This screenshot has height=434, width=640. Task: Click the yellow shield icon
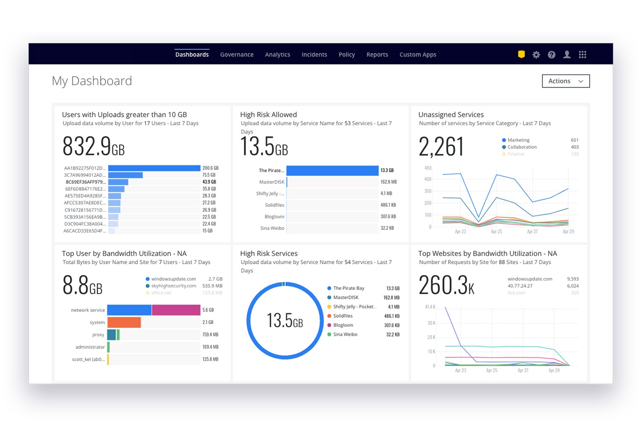coord(521,54)
